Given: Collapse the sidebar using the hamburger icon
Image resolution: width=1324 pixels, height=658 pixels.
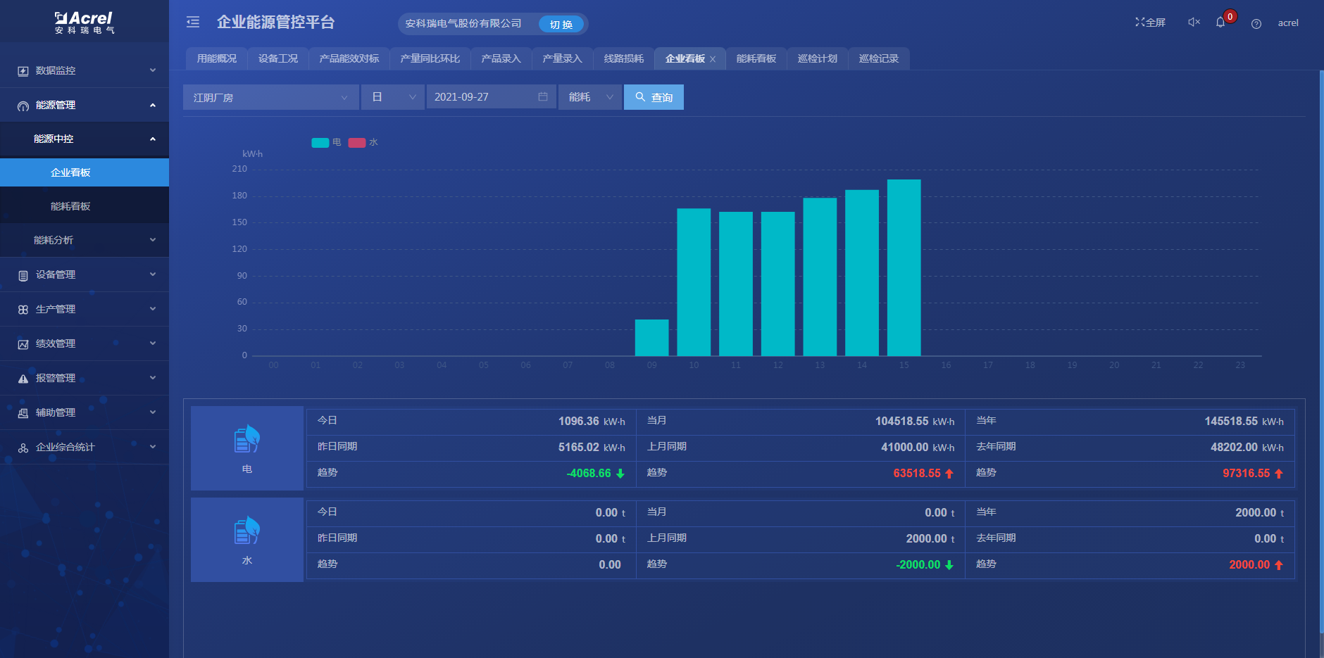Looking at the screenshot, I should coord(192,22).
